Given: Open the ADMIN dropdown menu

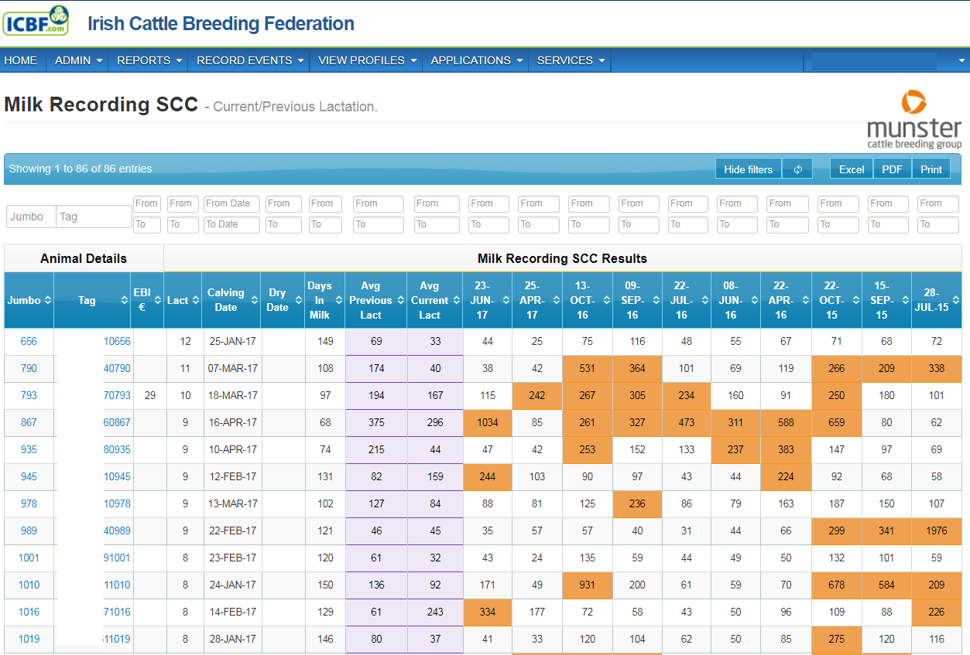Looking at the screenshot, I should pyautogui.click(x=78, y=60).
